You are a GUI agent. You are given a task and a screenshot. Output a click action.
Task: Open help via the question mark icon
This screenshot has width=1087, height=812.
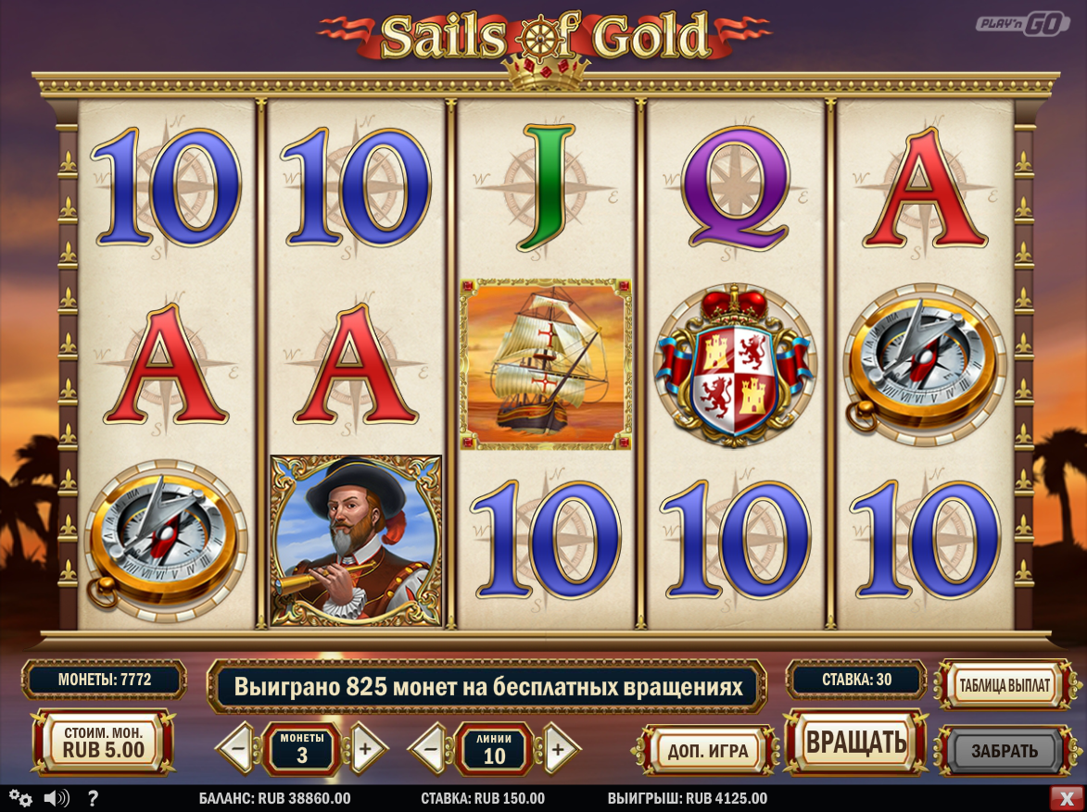(x=94, y=799)
